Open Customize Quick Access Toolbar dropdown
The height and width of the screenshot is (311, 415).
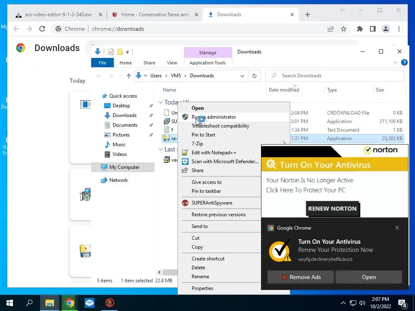click(127, 52)
